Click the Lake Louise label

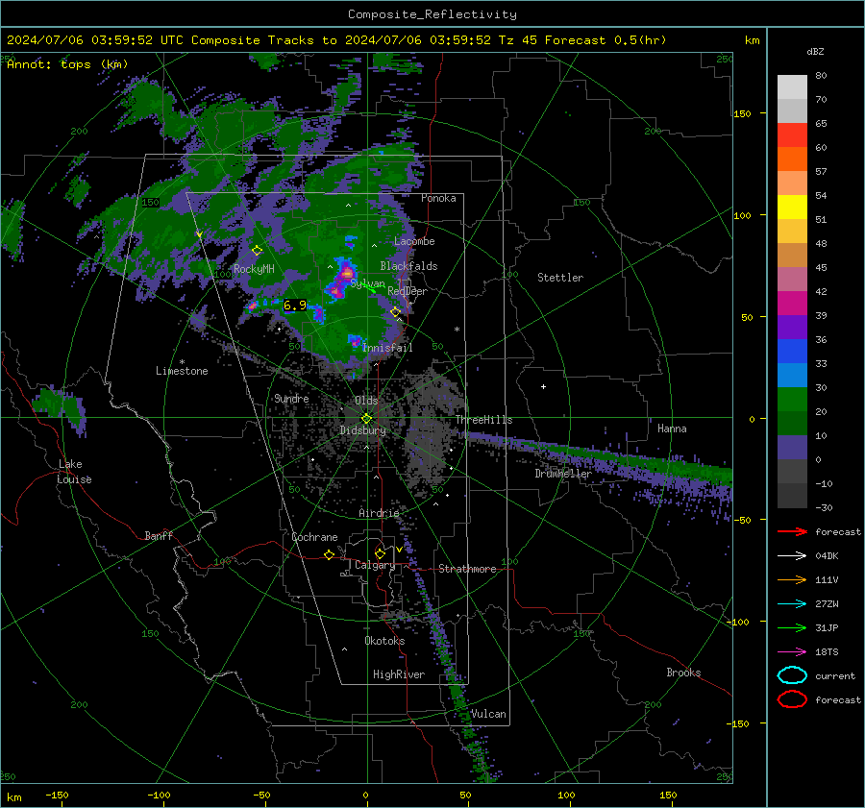click(x=74, y=472)
